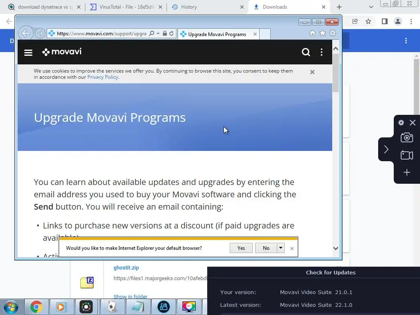Answer Yes to default browser prompt
The height and width of the screenshot is (315, 420).
[x=241, y=248]
